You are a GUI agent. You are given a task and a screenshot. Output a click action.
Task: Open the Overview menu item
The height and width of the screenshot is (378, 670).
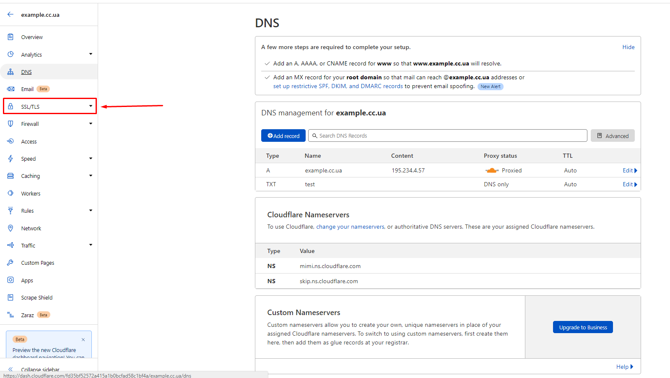tap(32, 37)
